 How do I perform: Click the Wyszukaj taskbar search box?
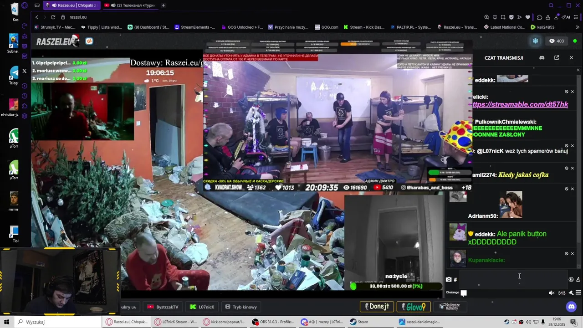58,322
